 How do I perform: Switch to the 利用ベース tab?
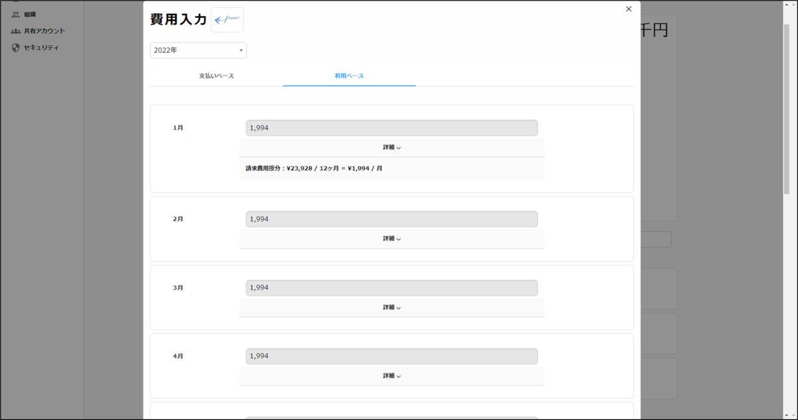(x=349, y=76)
